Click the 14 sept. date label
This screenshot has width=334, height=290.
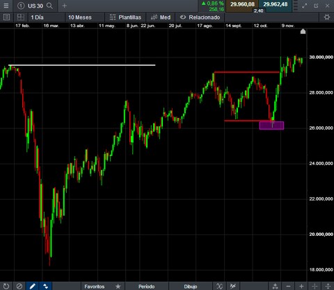pyautogui.click(x=234, y=26)
